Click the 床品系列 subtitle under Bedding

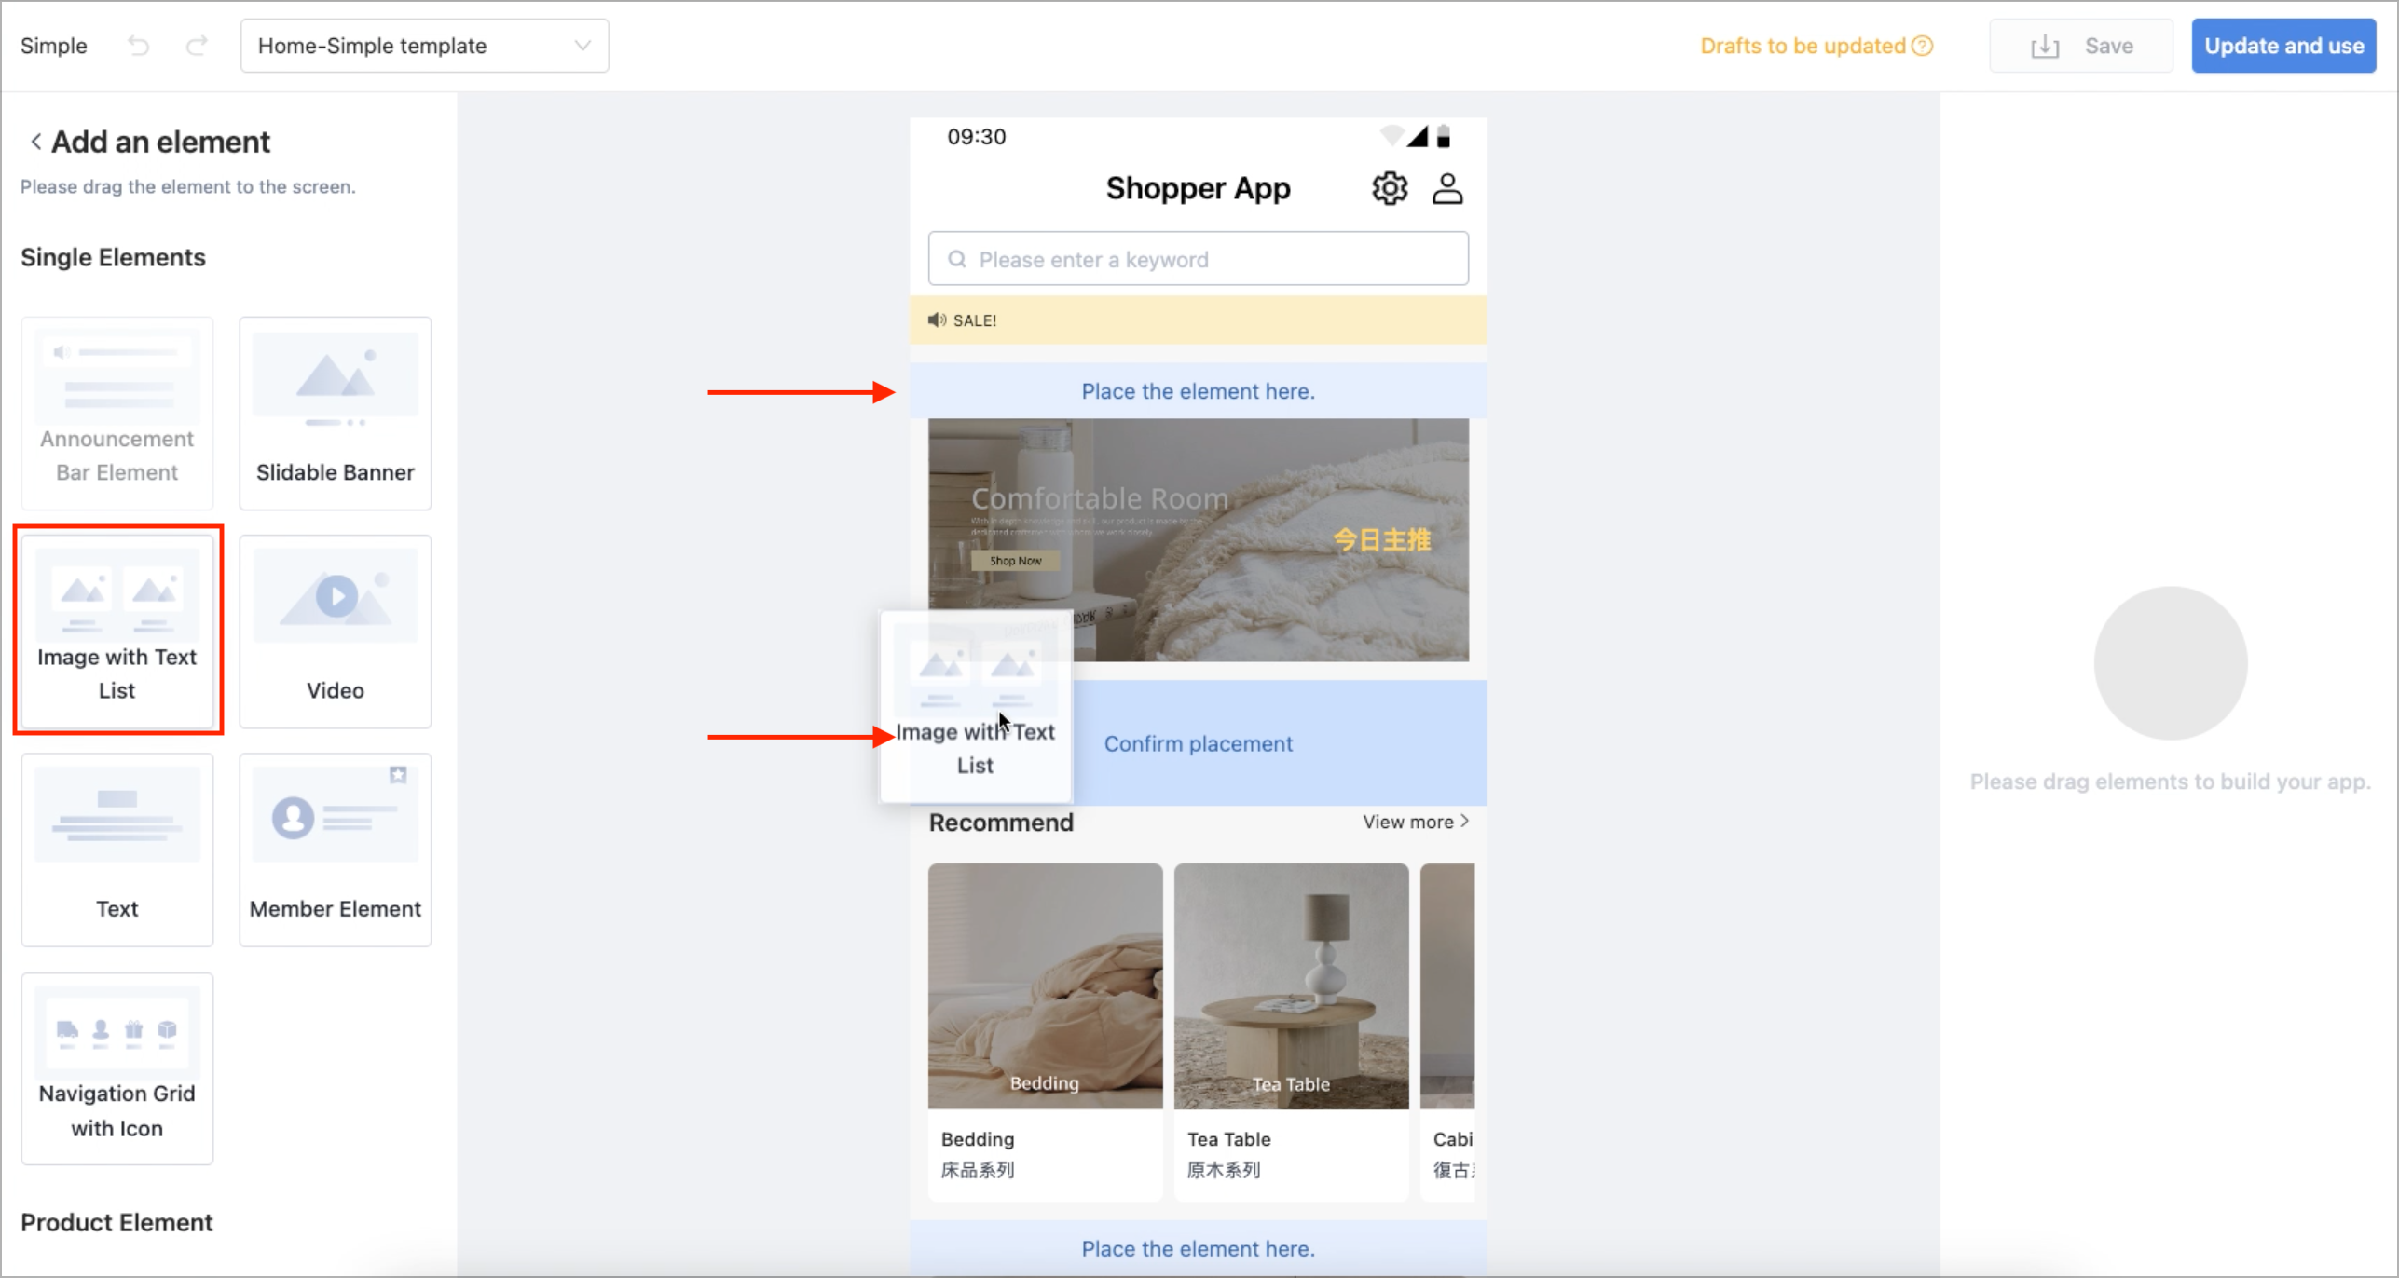coord(978,1170)
